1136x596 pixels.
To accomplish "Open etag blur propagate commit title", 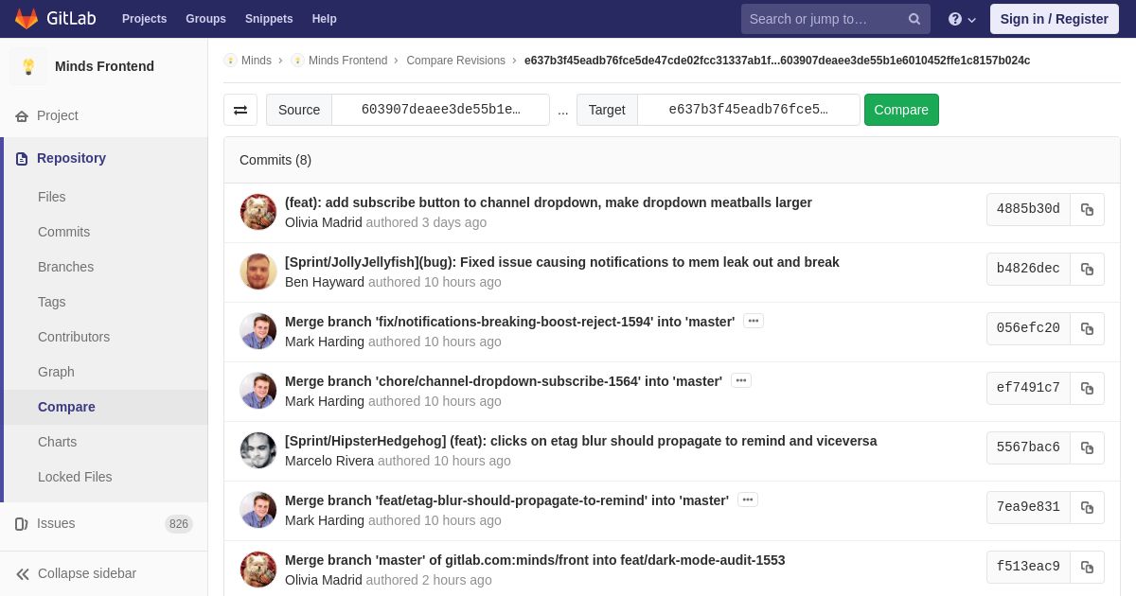I will pyautogui.click(x=581, y=441).
